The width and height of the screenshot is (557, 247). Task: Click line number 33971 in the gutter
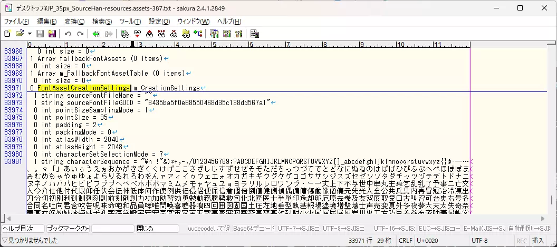click(13, 88)
